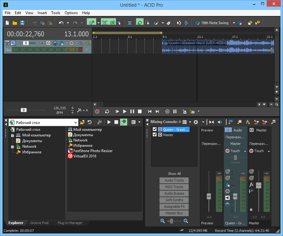The width and height of the screenshot is (283, 236).
Task: Open Mixing Console settings gear
Action: click(196, 122)
